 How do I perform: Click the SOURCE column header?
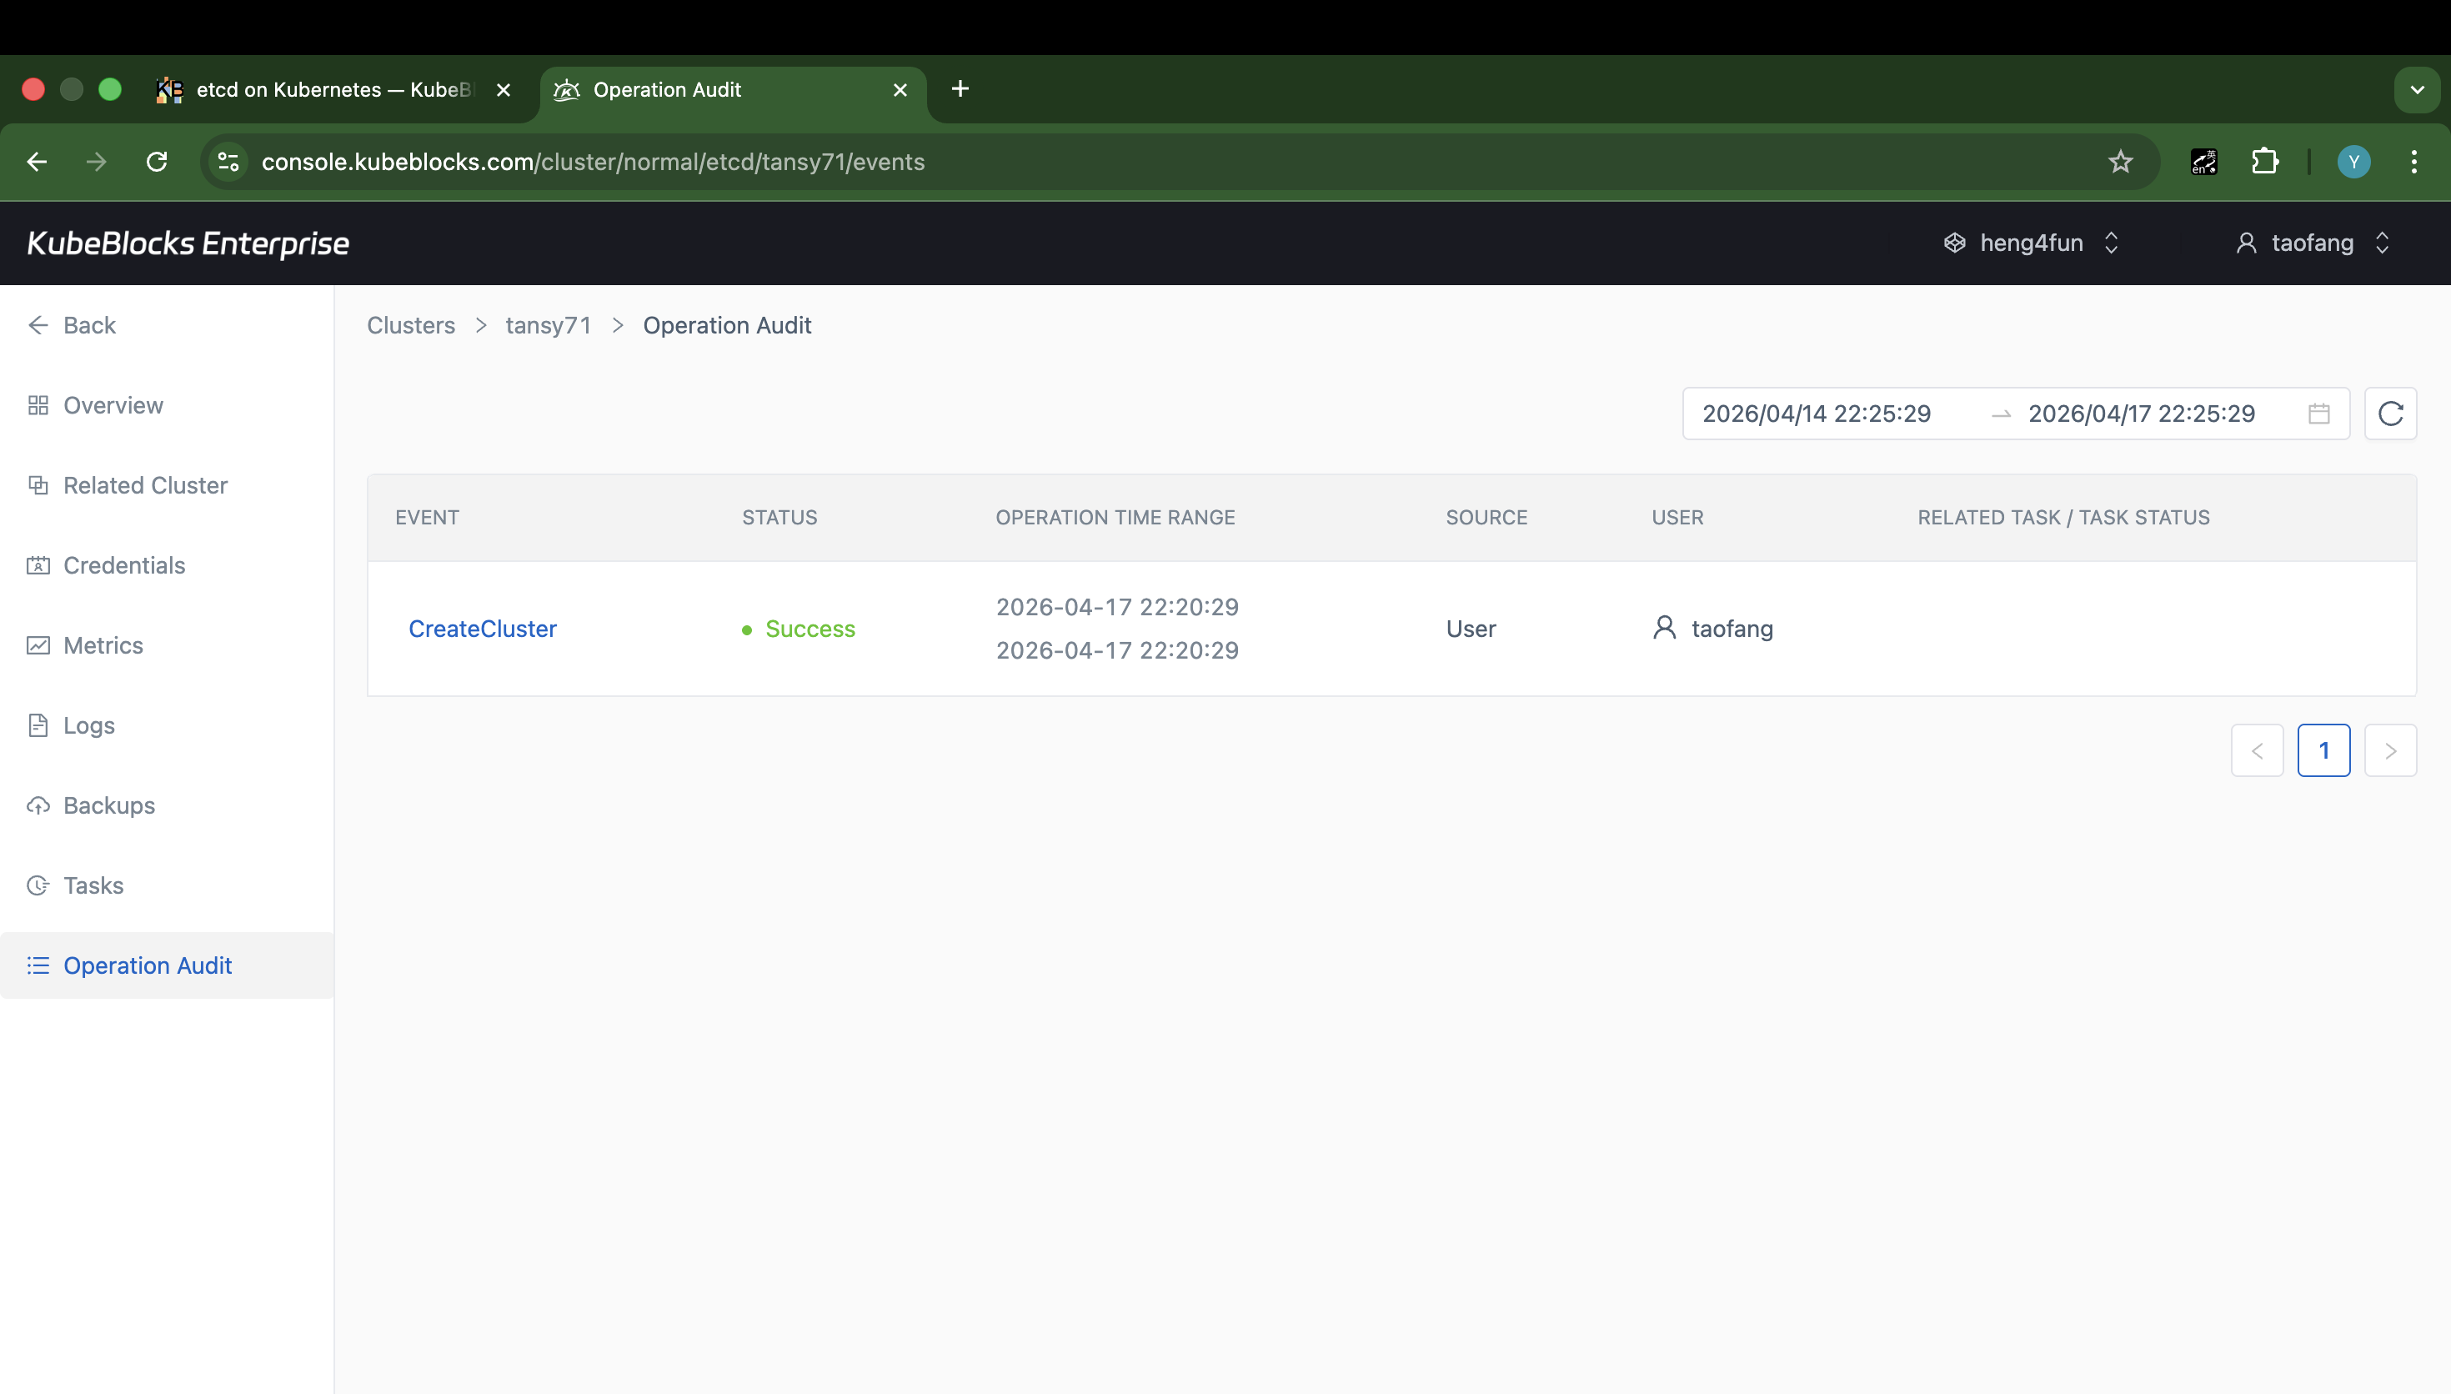coord(1486,518)
